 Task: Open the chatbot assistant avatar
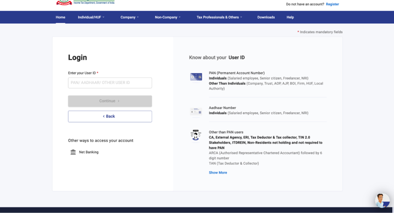point(382,200)
